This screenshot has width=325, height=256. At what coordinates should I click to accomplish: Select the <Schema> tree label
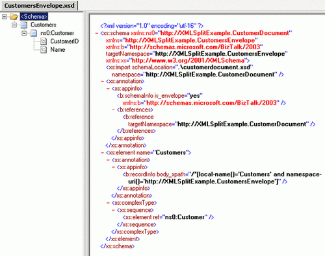(34, 17)
